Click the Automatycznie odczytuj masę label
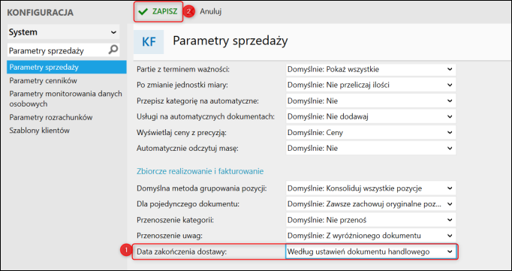The image size is (512, 271). tap(188, 148)
